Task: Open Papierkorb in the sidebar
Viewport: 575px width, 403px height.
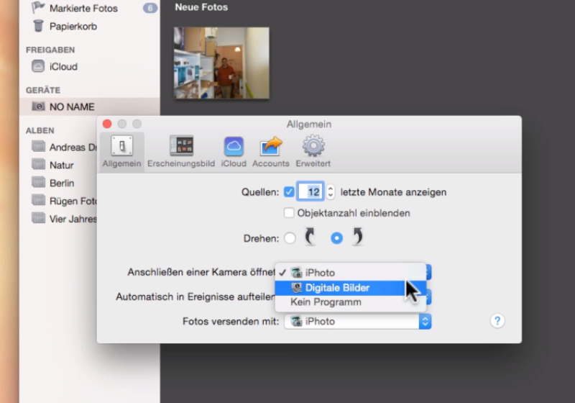Action: [x=73, y=26]
